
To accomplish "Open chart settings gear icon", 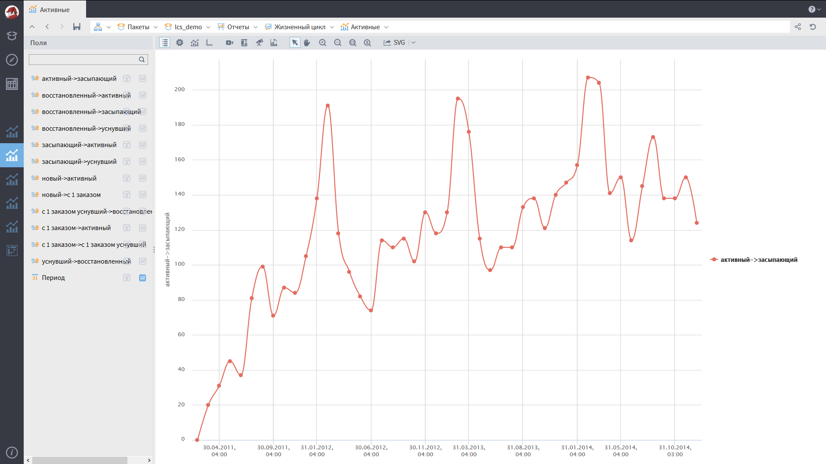I will pos(179,43).
